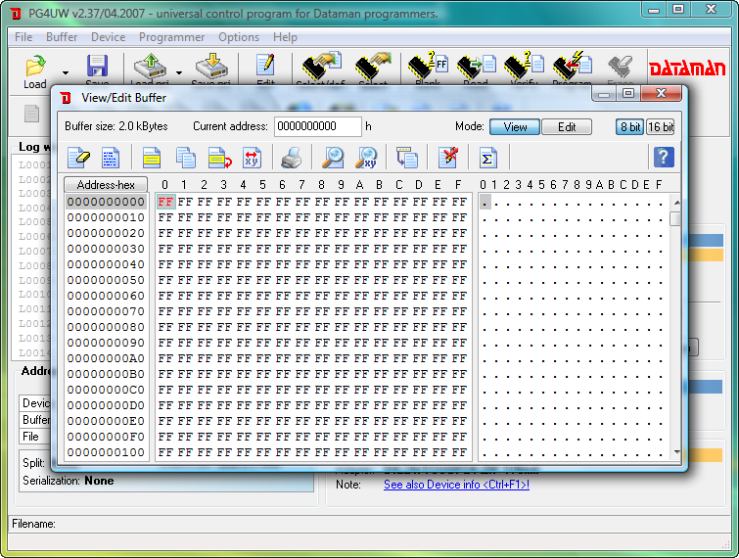Click the hex view scrollbar down arrow
The width and height of the screenshot is (739, 558).
pyautogui.click(x=675, y=452)
